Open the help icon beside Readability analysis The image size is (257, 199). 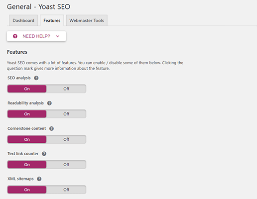pos(49,103)
